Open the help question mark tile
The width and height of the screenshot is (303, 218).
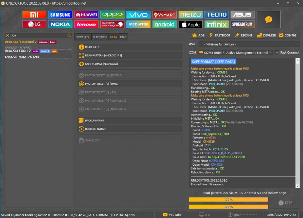pyautogui.click(x=269, y=19)
